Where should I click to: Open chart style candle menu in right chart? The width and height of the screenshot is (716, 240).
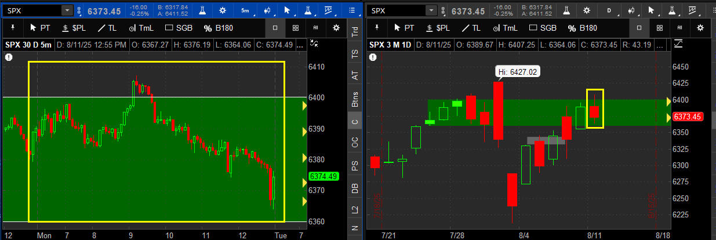click(631, 10)
